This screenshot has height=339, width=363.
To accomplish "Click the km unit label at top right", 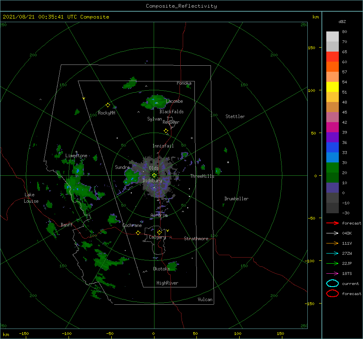I will tap(315, 17).
